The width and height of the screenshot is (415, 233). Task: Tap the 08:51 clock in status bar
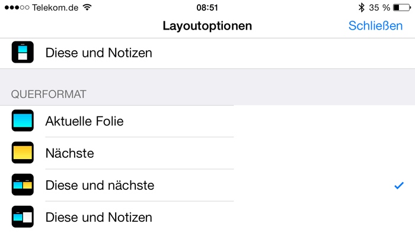(207, 8)
